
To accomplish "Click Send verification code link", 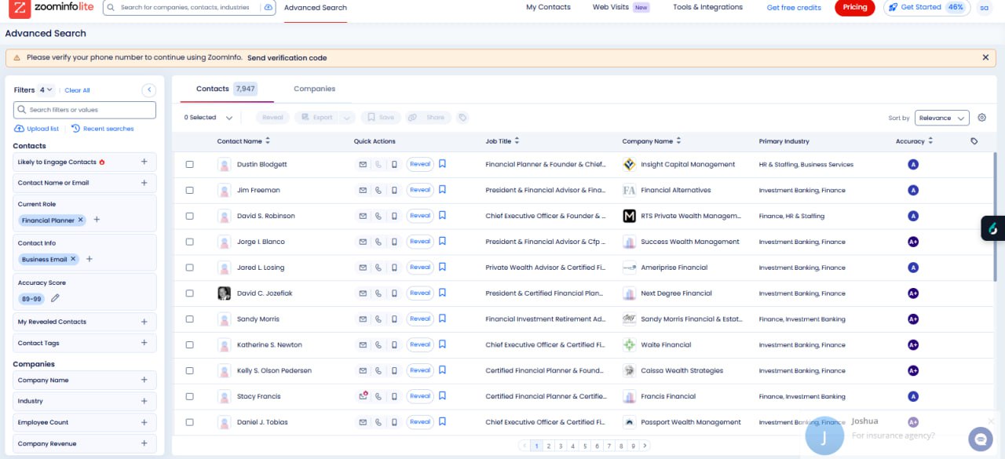I will [287, 58].
